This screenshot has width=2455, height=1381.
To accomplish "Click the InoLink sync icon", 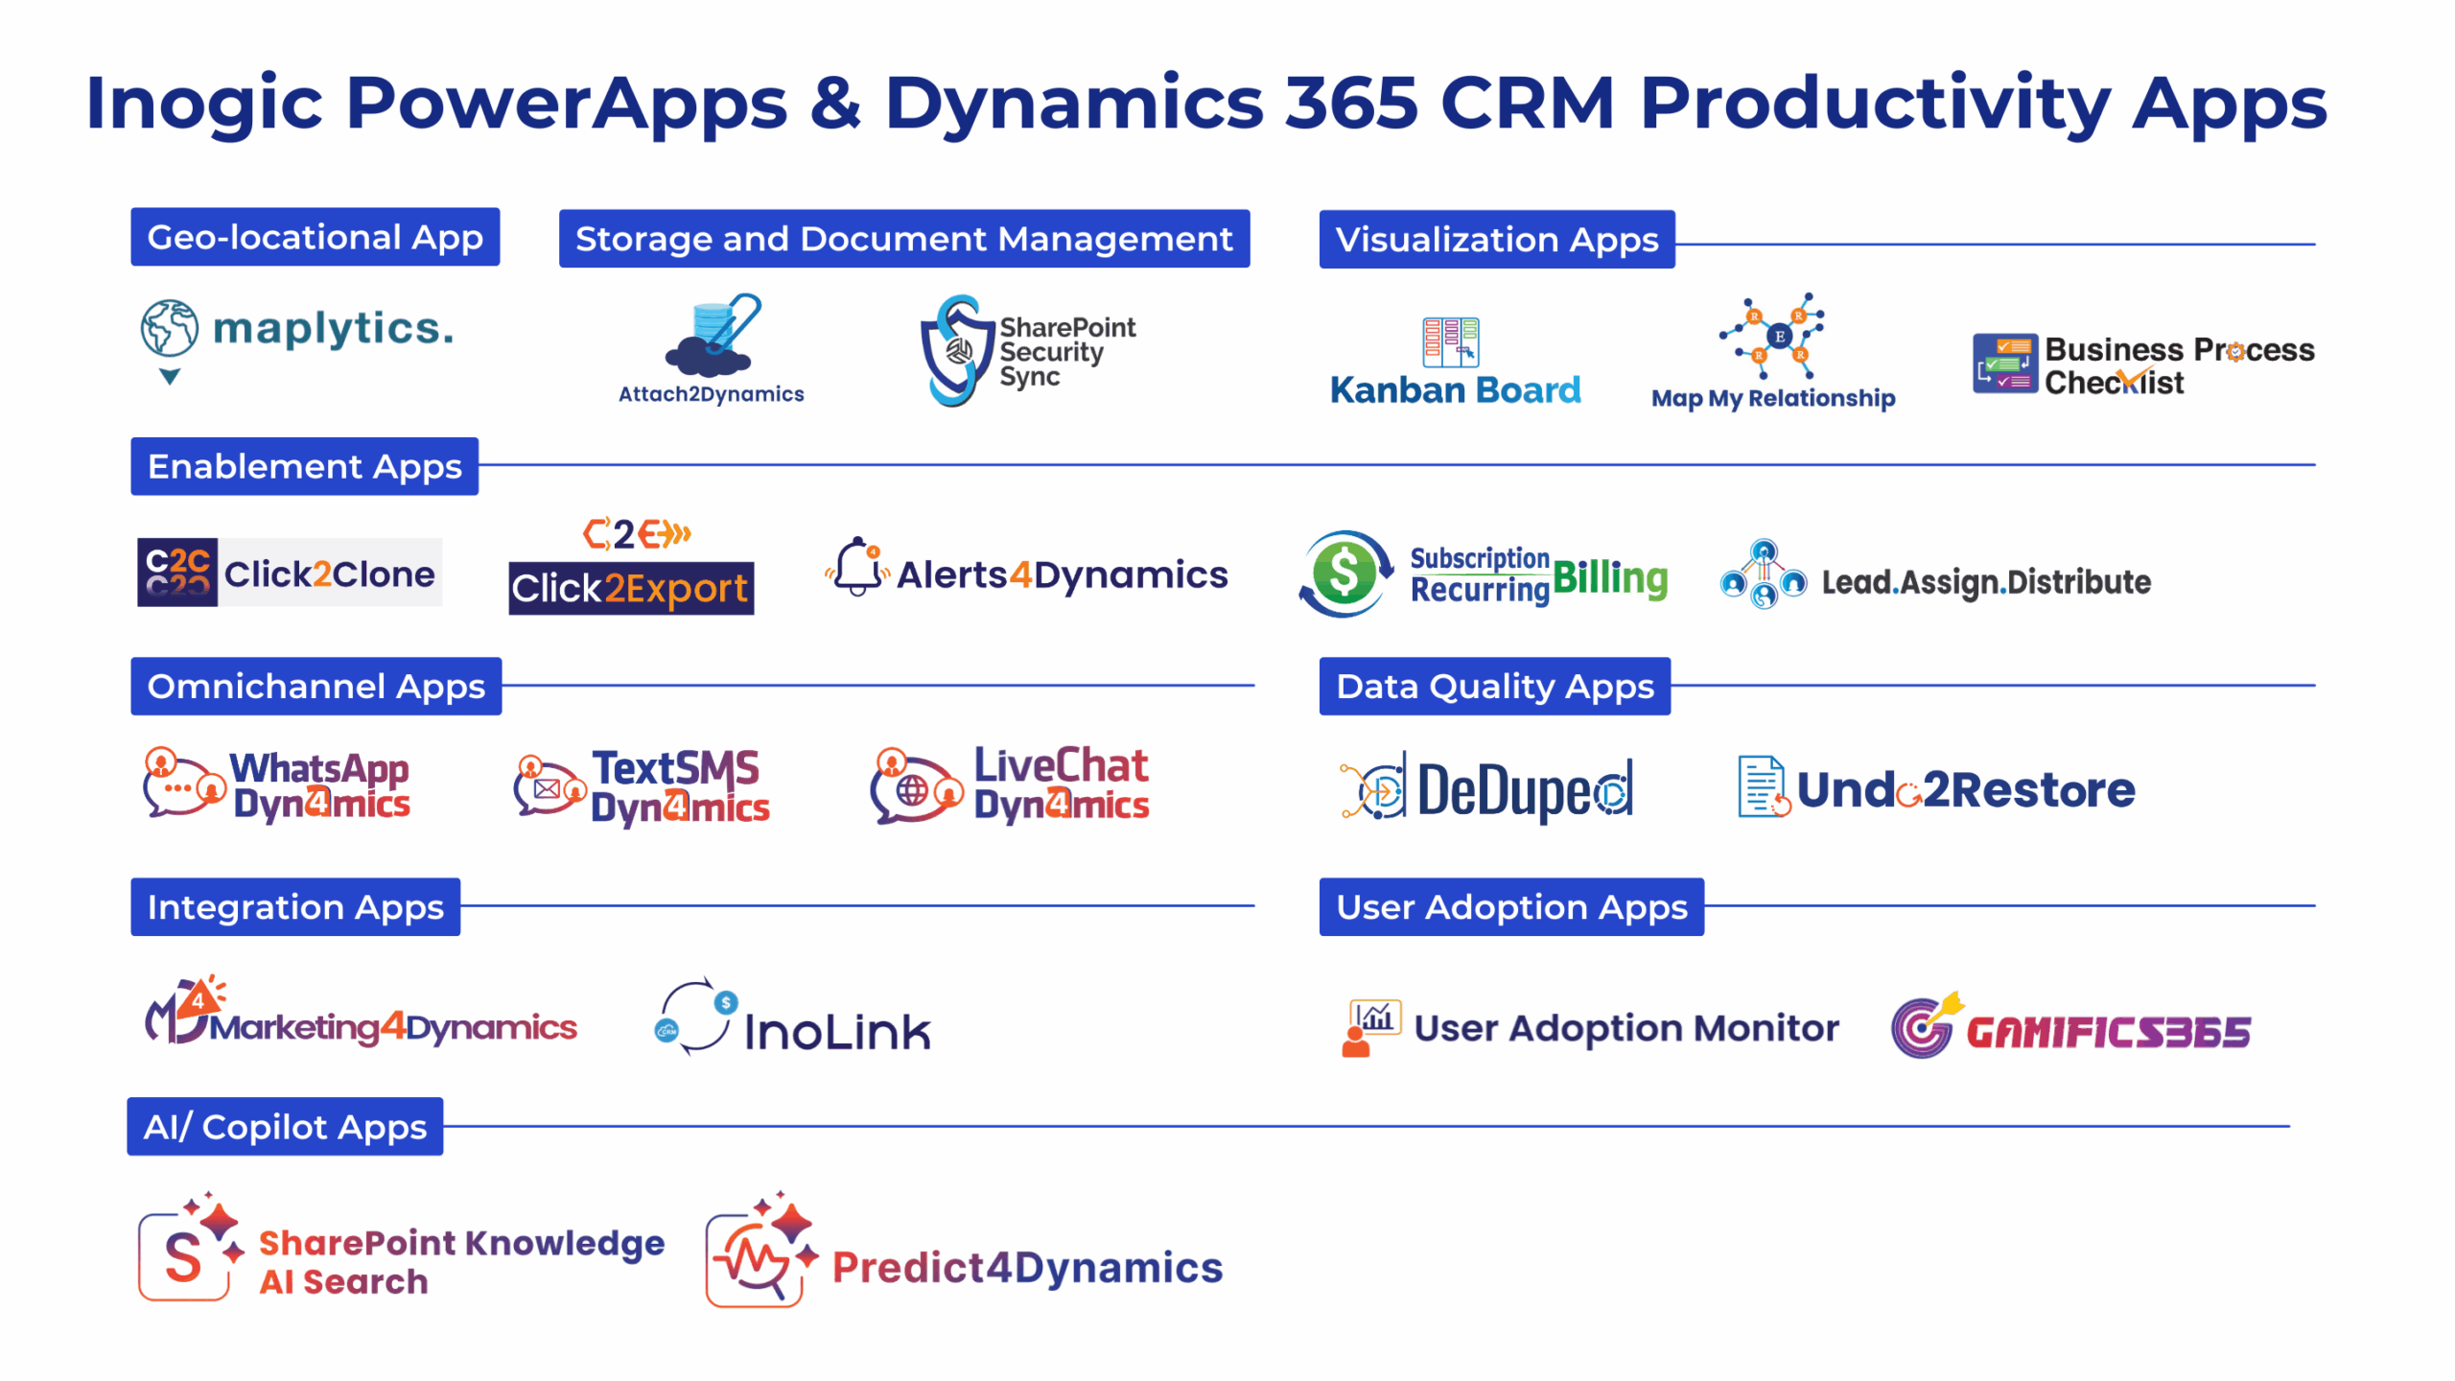I will [x=697, y=1017].
